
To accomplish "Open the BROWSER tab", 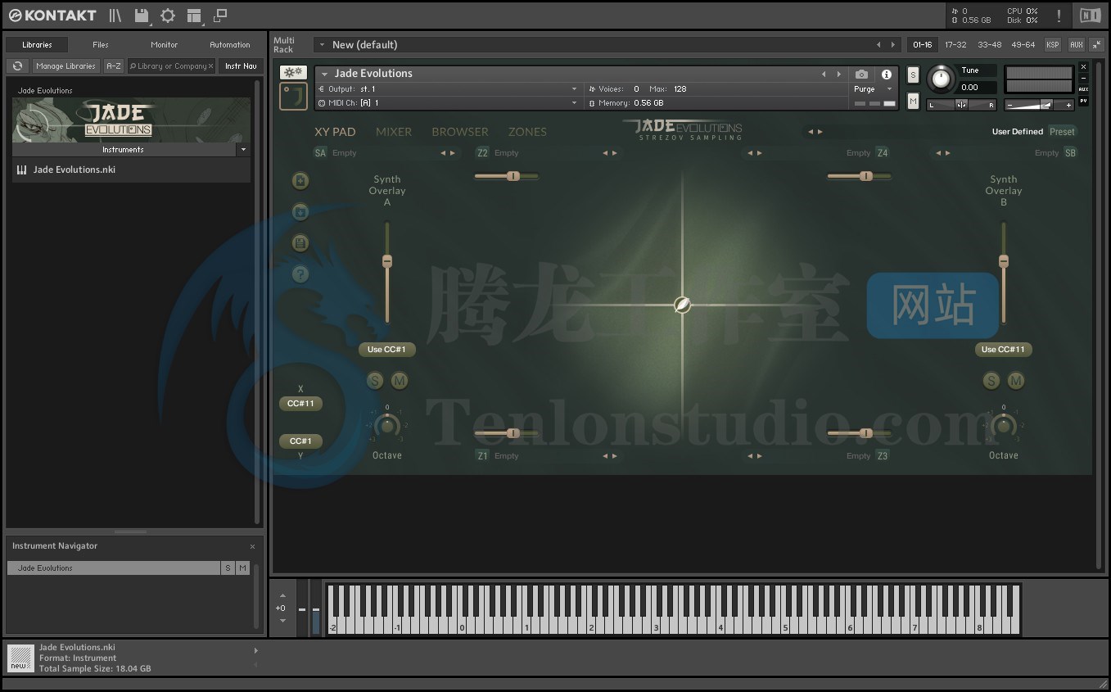I will pos(460,132).
